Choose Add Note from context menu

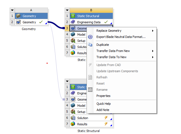(x=122, y=110)
